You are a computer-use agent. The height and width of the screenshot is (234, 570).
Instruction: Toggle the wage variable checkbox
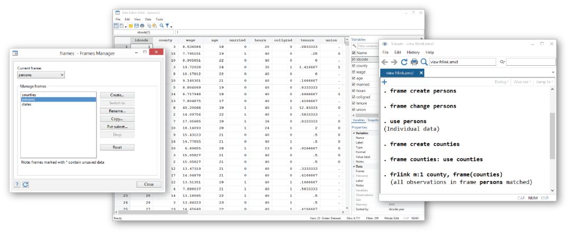click(354, 72)
